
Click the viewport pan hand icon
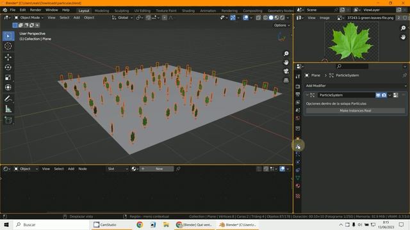286,63
